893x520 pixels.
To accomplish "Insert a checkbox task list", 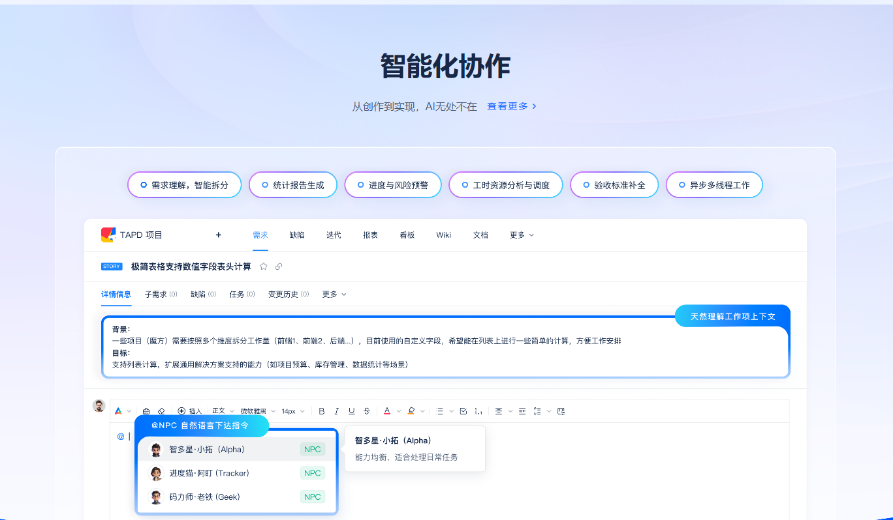I will click(463, 411).
